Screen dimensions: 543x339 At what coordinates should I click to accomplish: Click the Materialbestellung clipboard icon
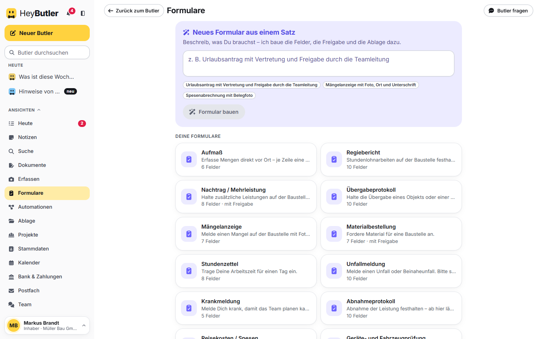(x=334, y=234)
